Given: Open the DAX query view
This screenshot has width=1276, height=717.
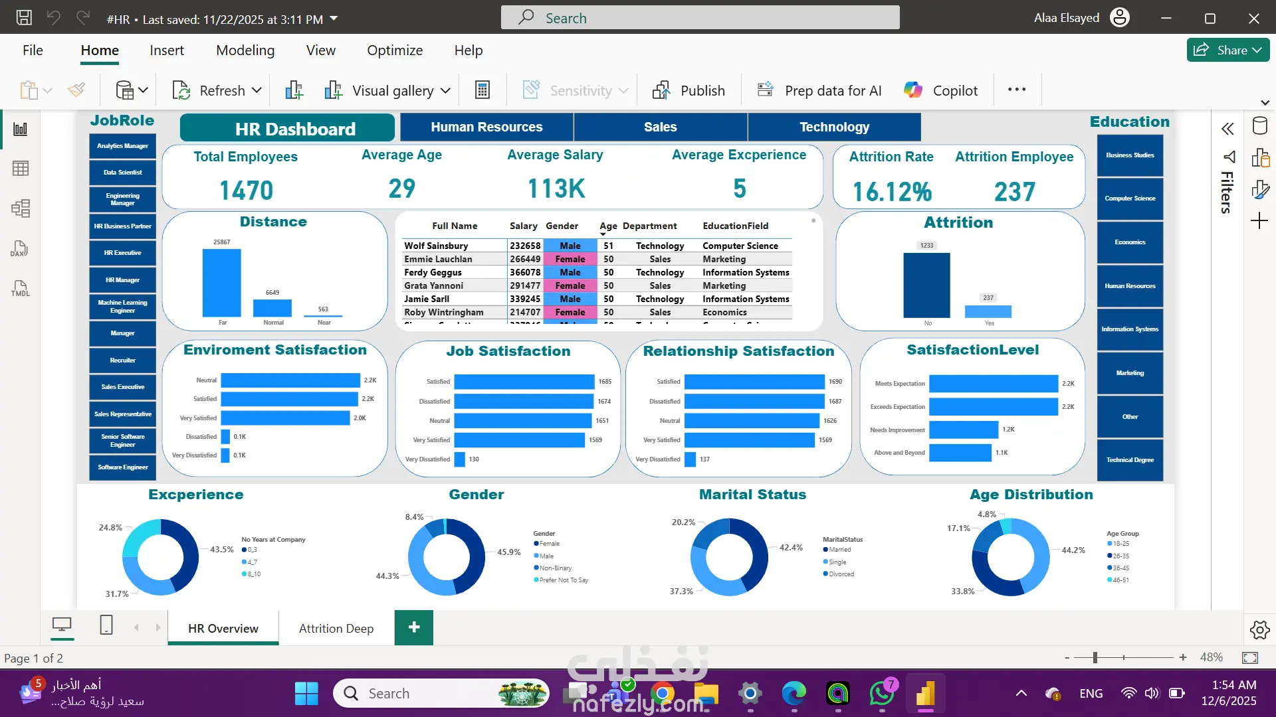Looking at the screenshot, I should pyautogui.click(x=19, y=248).
